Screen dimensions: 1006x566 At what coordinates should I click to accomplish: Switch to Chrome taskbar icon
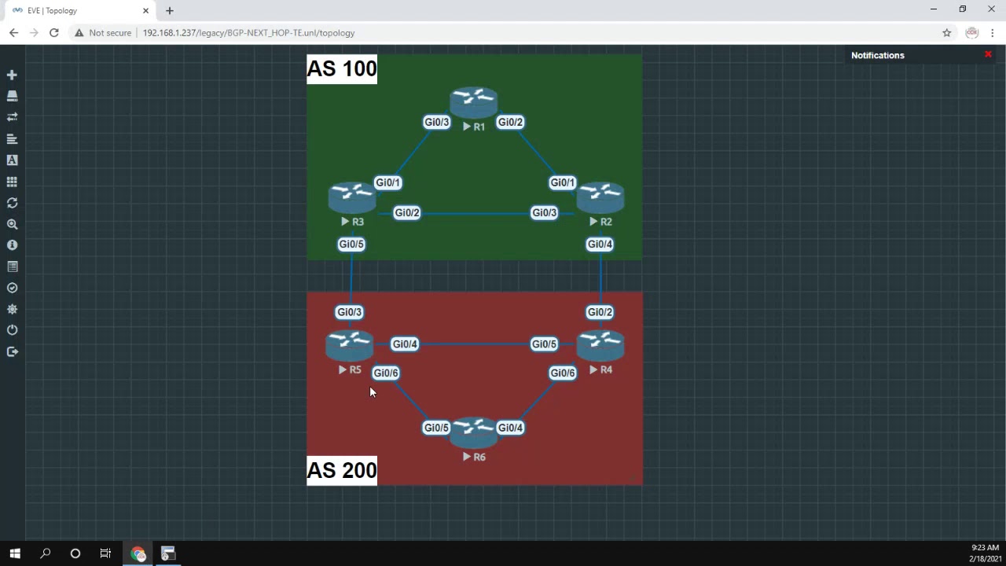(138, 553)
